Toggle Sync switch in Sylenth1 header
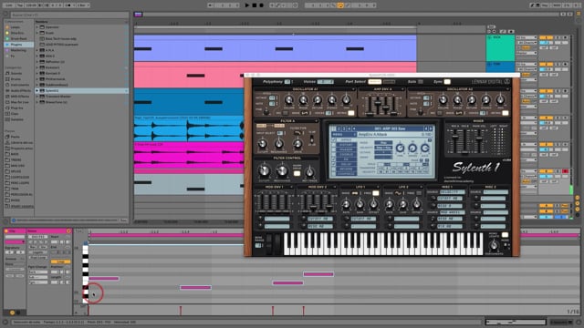584x328 pixels. click(x=447, y=81)
